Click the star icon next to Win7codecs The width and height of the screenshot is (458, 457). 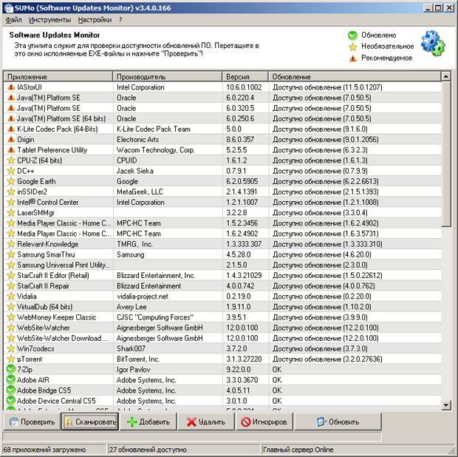[11, 348]
